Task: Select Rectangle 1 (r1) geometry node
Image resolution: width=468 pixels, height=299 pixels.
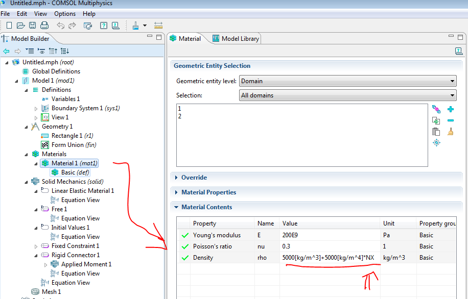Action: [72, 136]
